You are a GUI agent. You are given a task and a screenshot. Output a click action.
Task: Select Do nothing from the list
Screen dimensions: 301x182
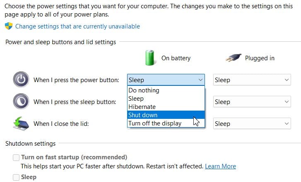(x=166, y=90)
